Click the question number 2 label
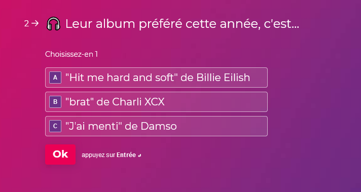361x192 pixels. click(x=27, y=23)
